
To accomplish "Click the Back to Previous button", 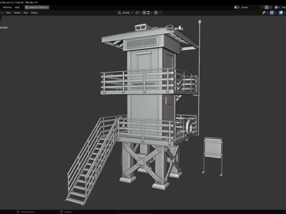I will pyautogui.click(x=37, y=7).
